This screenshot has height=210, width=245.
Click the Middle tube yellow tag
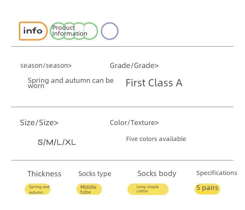click(89, 189)
